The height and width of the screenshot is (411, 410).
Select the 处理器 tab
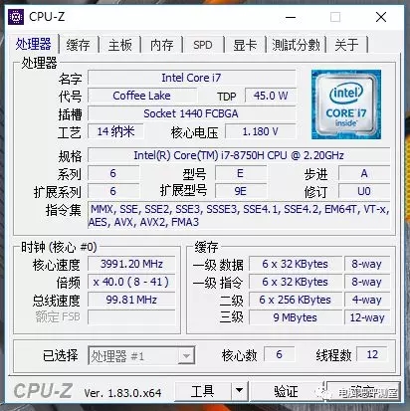[x=33, y=44]
